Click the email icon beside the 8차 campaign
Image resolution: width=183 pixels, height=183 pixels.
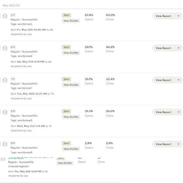pyautogui.click(x=5, y=112)
